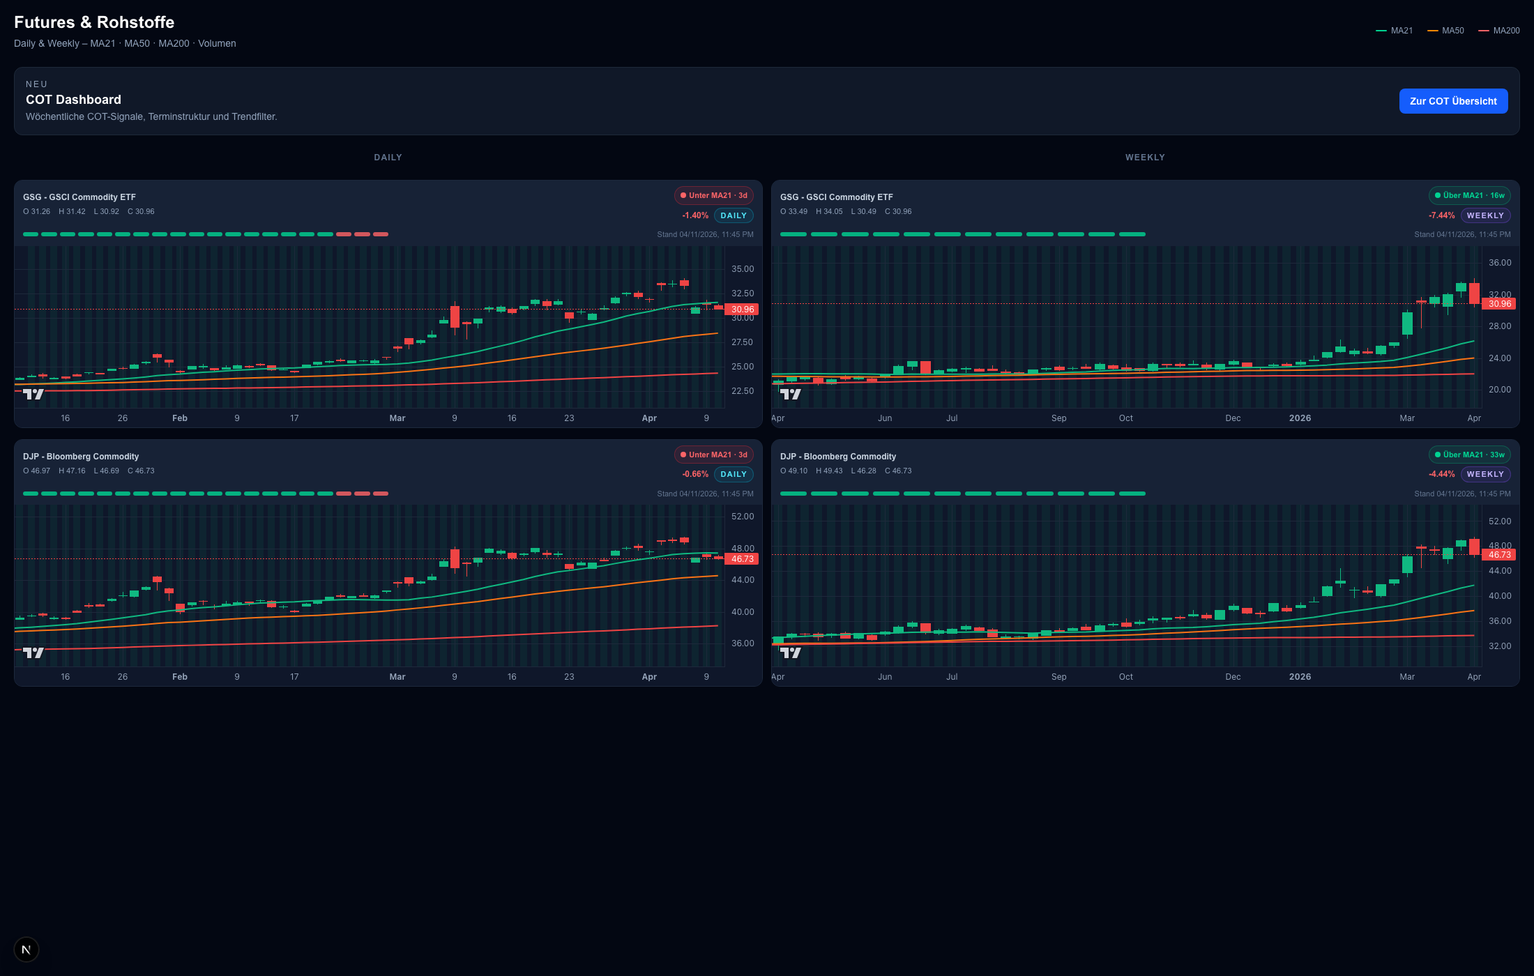Click the DJP weekly chart title
The width and height of the screenshot is (1534, 976).
click(838, 457)
